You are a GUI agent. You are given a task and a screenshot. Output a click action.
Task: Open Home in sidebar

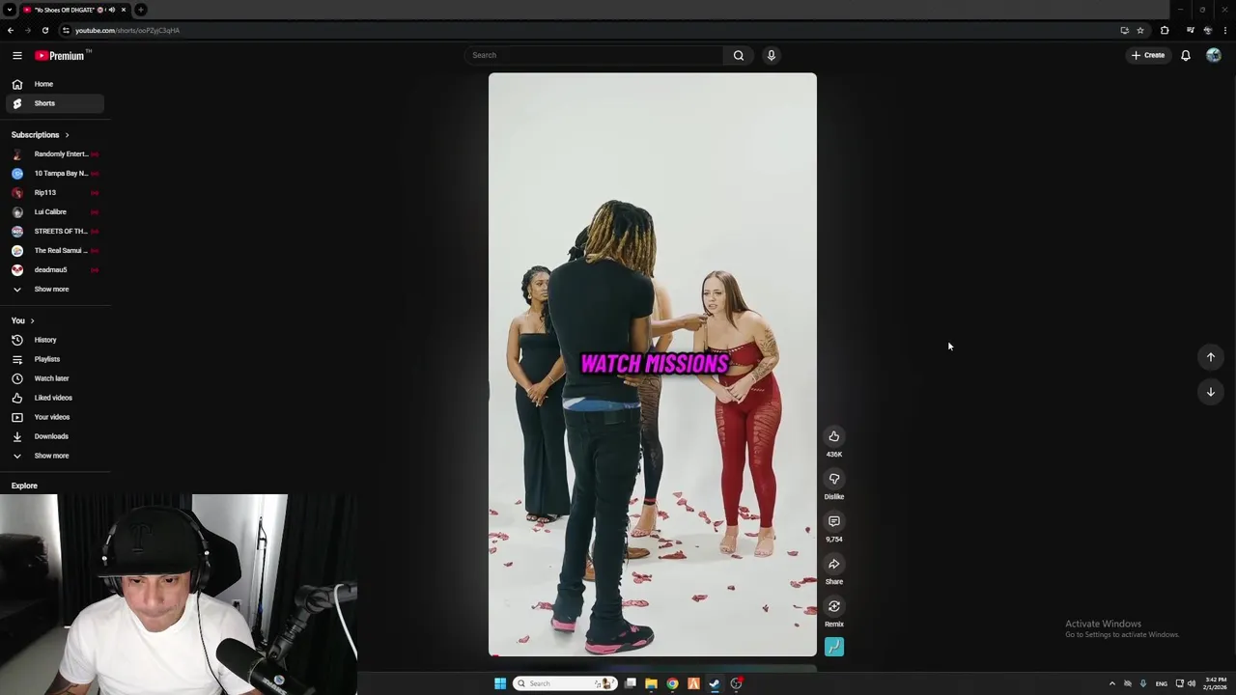55,84
